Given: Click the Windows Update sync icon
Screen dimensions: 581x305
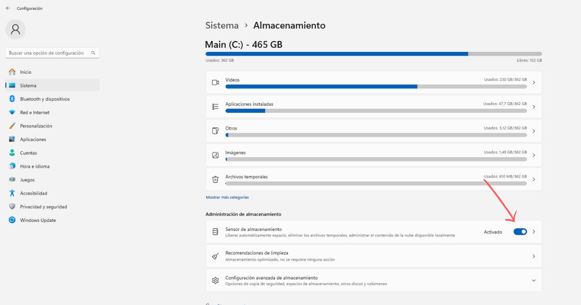Looking at the screenshot, I should tap(12, 220).
